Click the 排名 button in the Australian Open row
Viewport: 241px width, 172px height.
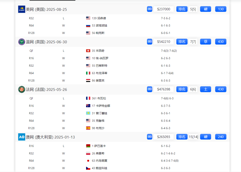tap(182, 137)
